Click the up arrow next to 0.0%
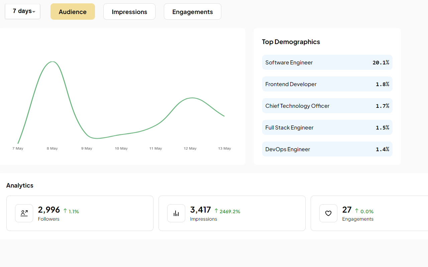This screenshot has width=428, height=267. [357, 211]
